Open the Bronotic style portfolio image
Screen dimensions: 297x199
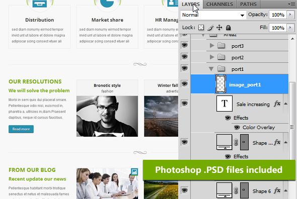click(107, 116)
